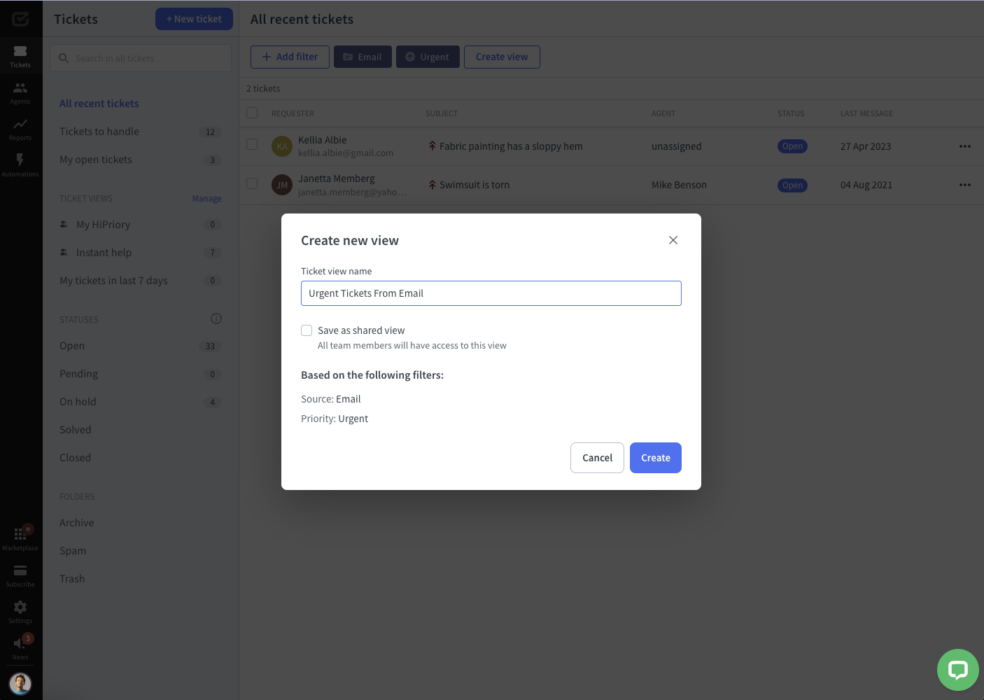Click the Ticket view name field
Viewport: 984px width, 700px height.
tap(491, 293)
